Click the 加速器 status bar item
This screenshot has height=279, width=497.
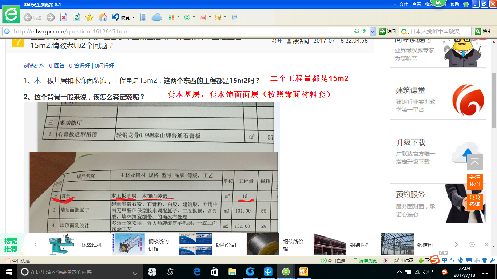[403, 260]
